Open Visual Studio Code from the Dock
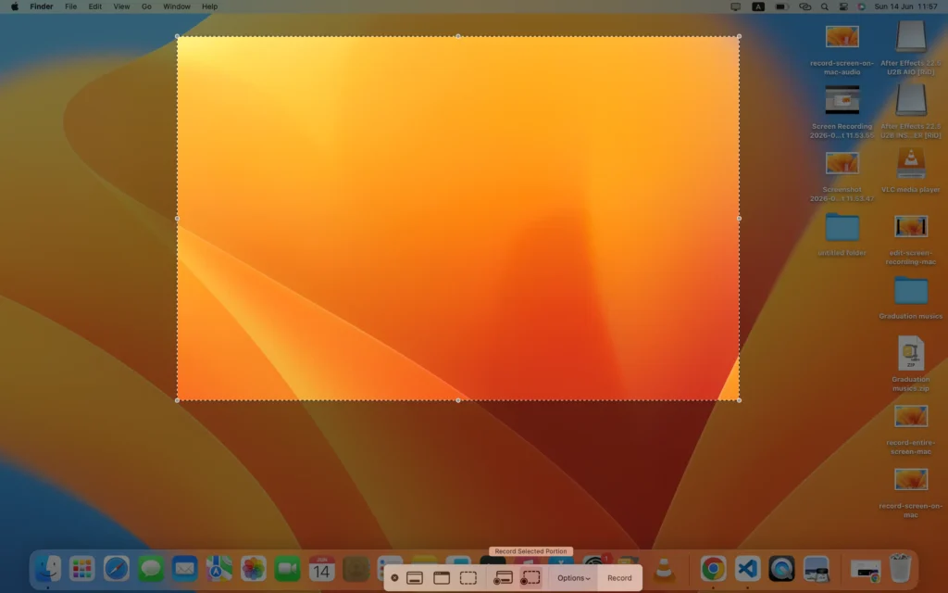Screen dimensions: 948x593 click(747, 569)
